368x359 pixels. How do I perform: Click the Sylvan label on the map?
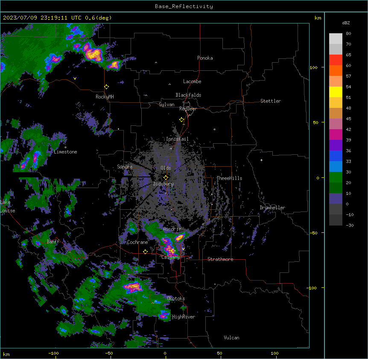tap(166, 104)
